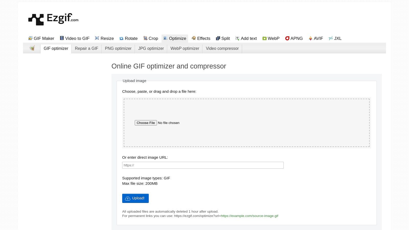Open the Video compressor tab
This screenshot has width=409, height=230.
[x=222, y=49]
